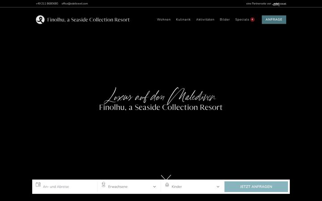
Task: Open the Aktivitäten menu item
Action: pyautogui.click(x=205, y=20)
